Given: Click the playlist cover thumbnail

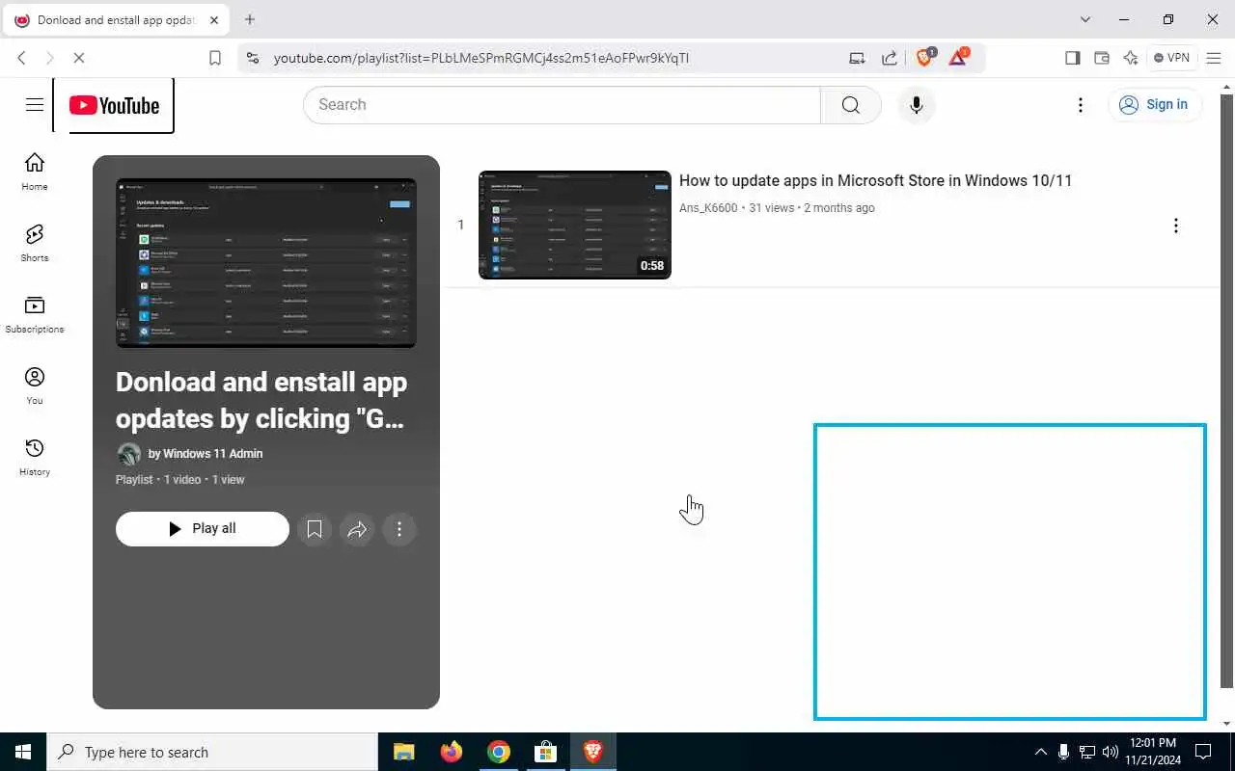Looking at the screenshot, I should pyautogui.click(x=266, y=263).
